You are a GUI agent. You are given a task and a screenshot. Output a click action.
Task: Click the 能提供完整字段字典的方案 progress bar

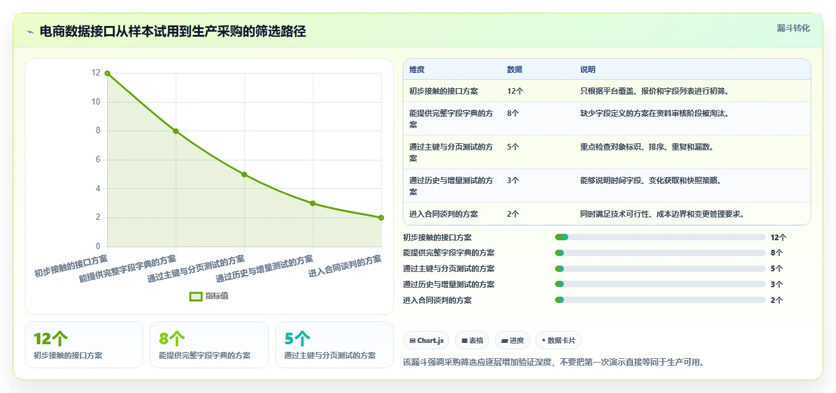pyautogui.click(x=660, y=253)
